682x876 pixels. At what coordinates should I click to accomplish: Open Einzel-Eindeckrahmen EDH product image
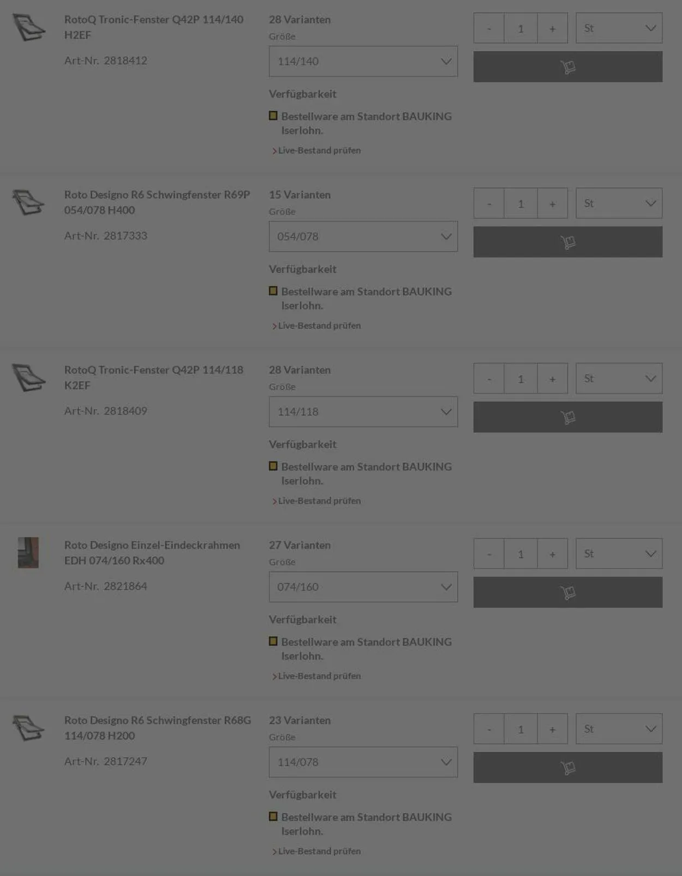(28, 552)
